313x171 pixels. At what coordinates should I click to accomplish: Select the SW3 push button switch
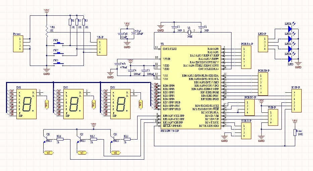coord(59,64)
